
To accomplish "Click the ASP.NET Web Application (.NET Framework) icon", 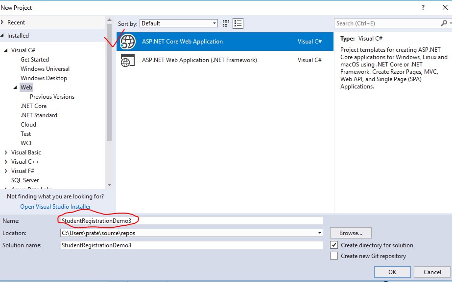I will pos(128,60).
